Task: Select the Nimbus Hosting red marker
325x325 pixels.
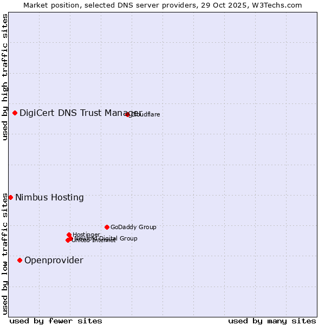Action: pyautogui.click(x=10, y=197)
